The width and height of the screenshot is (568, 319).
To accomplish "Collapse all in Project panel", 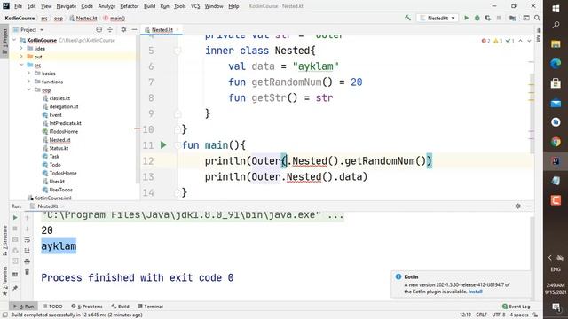I will [110, 29].
